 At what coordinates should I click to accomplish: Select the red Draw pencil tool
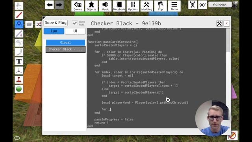[19, 15]
